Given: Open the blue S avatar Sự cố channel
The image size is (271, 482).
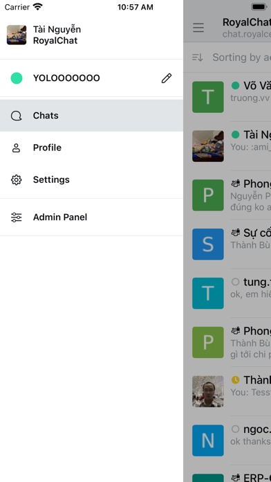Looking at the screenshot, I should coord(208,244).
